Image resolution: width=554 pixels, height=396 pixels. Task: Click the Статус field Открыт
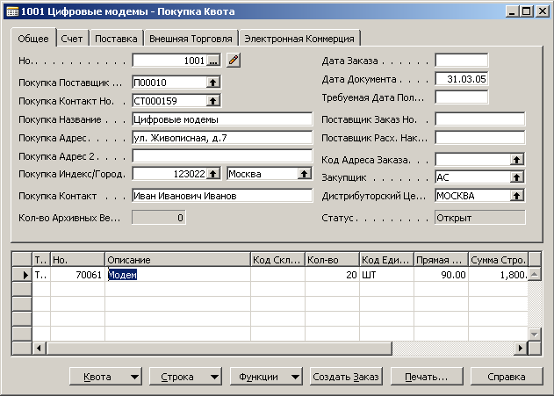479,218
